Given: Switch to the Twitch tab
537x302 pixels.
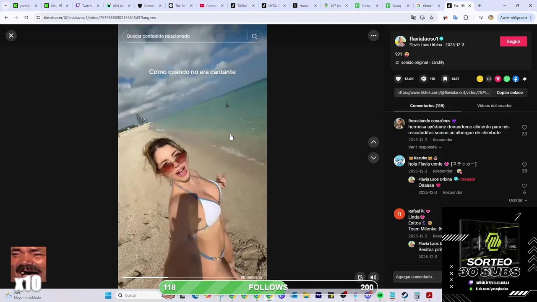Looking at the screenshot, I should [x=86, y=6].
